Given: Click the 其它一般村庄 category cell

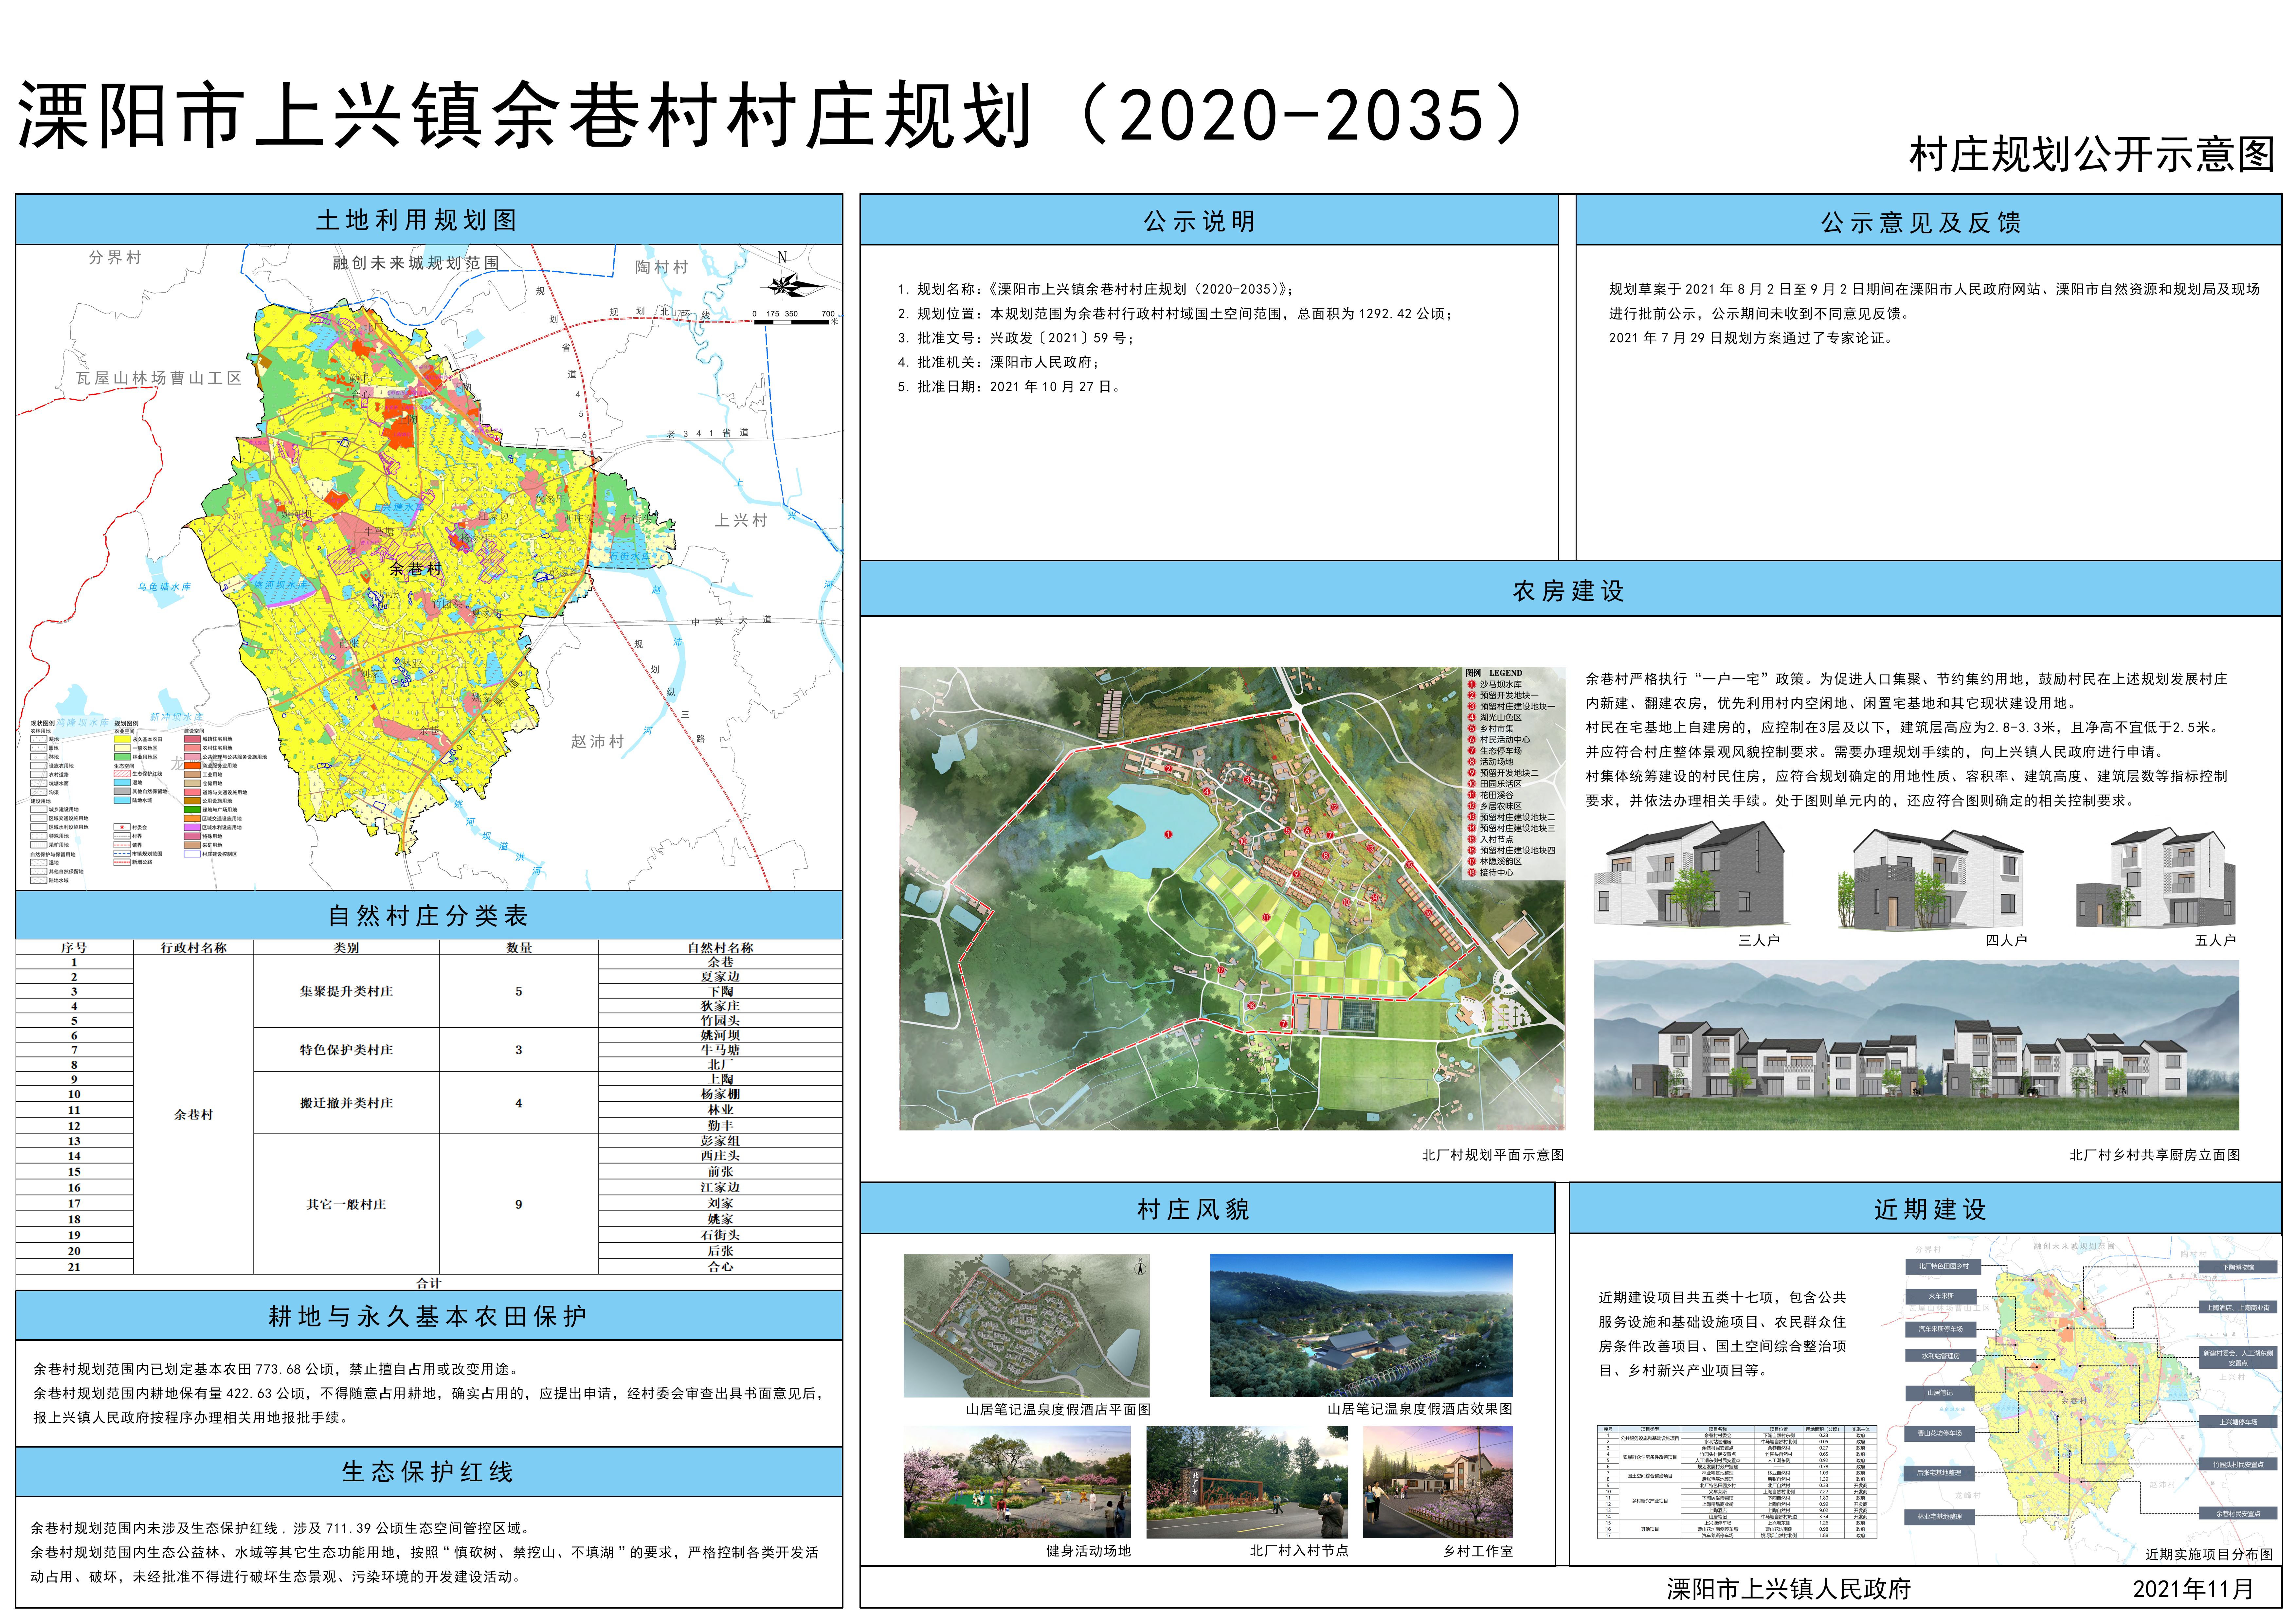Looking at the screenshot, I should (x=346, y=1204).
